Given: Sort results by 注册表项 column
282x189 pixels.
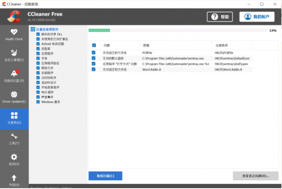Looking at the screenshot, I should [x=232, y=45].
